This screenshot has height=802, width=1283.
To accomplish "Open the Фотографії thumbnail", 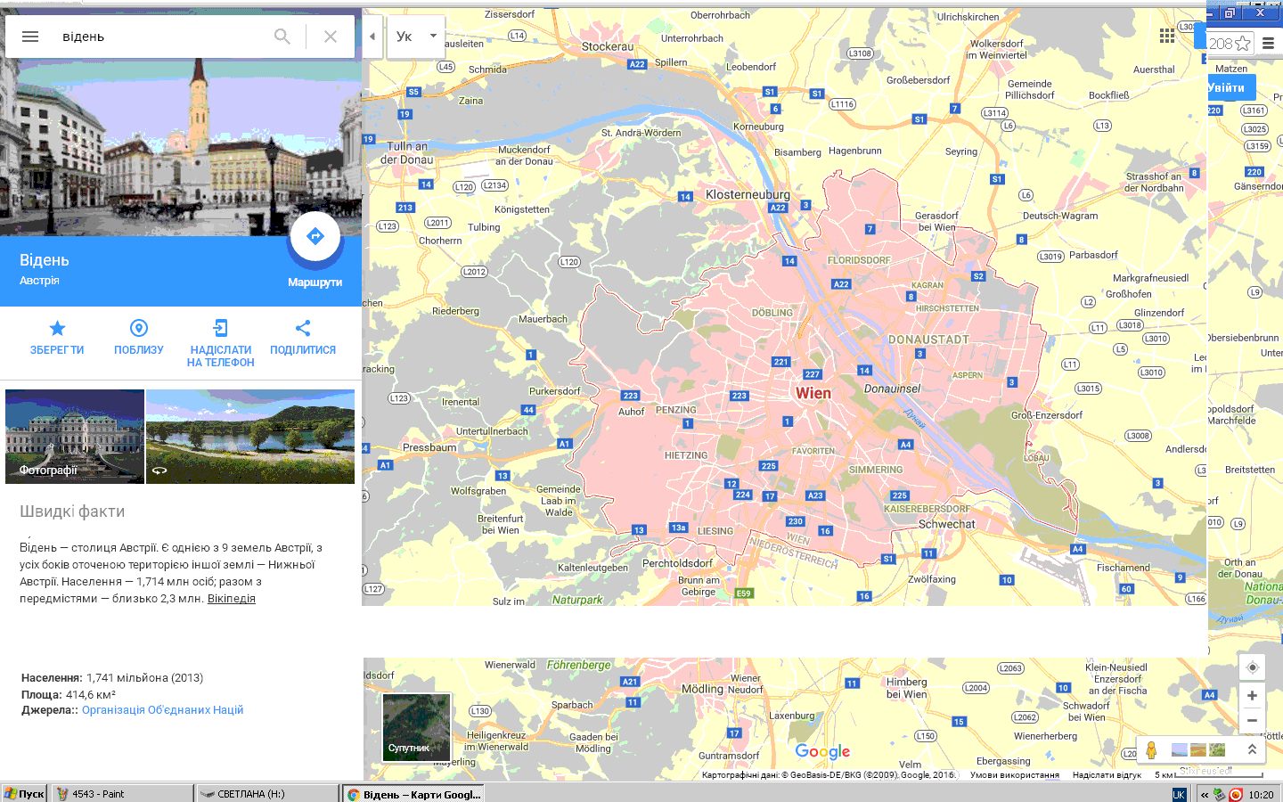I will tap(75, 437).
